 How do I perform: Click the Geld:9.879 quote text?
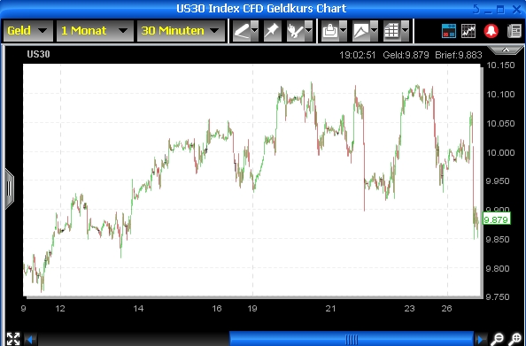(406, 55)
